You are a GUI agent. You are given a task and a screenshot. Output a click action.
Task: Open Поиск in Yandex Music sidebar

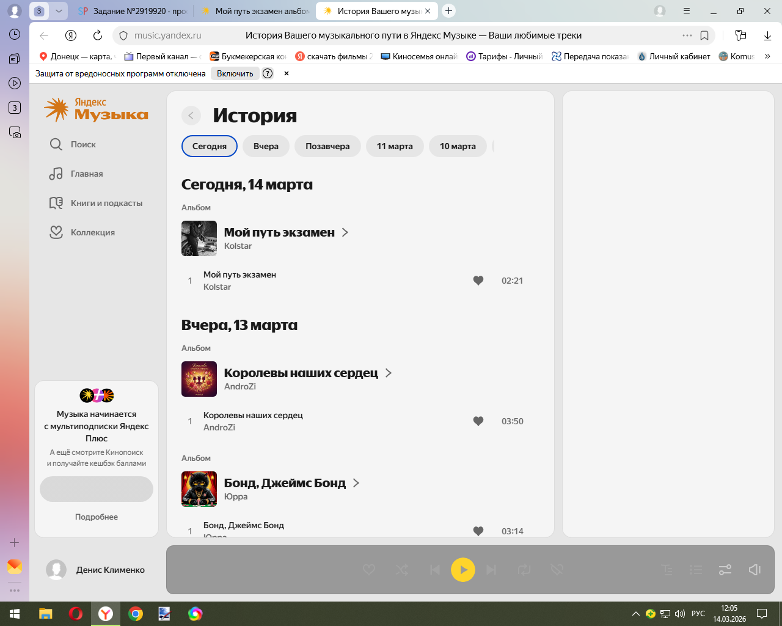click(73, 144)
